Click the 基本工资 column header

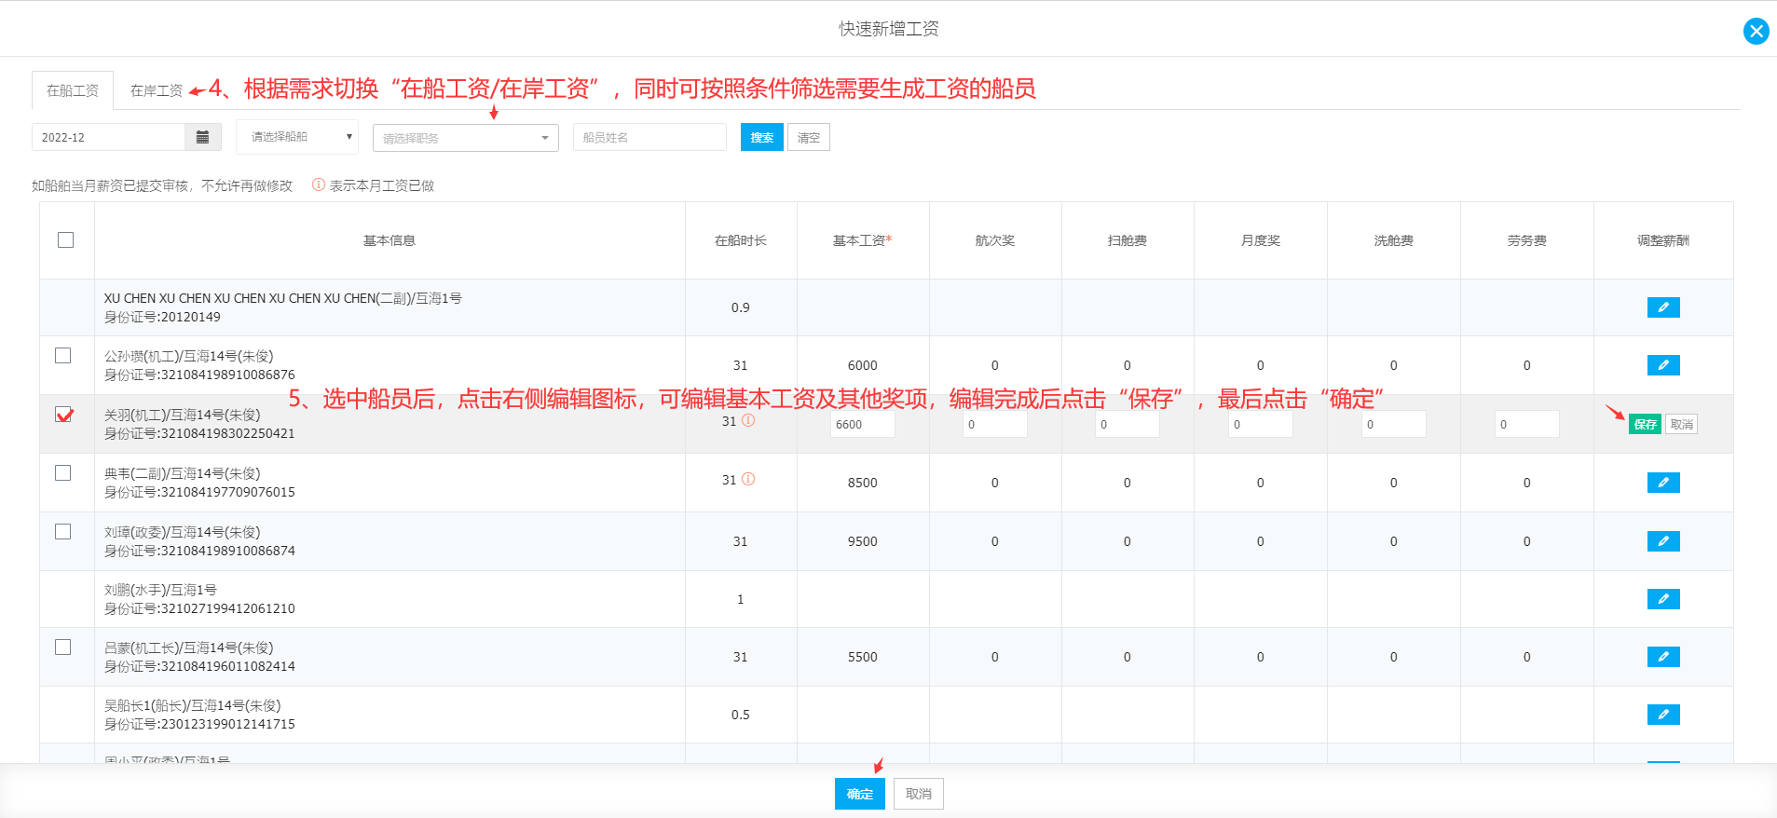pyautogui.click(x=863, y=240)
